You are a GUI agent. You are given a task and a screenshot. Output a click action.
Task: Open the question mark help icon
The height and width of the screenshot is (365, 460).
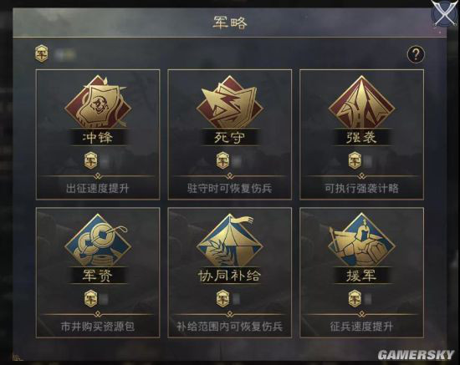416,54
